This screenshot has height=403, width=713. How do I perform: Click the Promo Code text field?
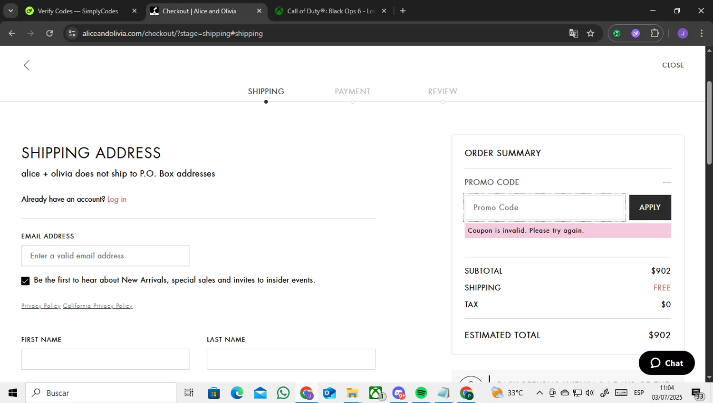pyautogui.click(x=544, y=207)
